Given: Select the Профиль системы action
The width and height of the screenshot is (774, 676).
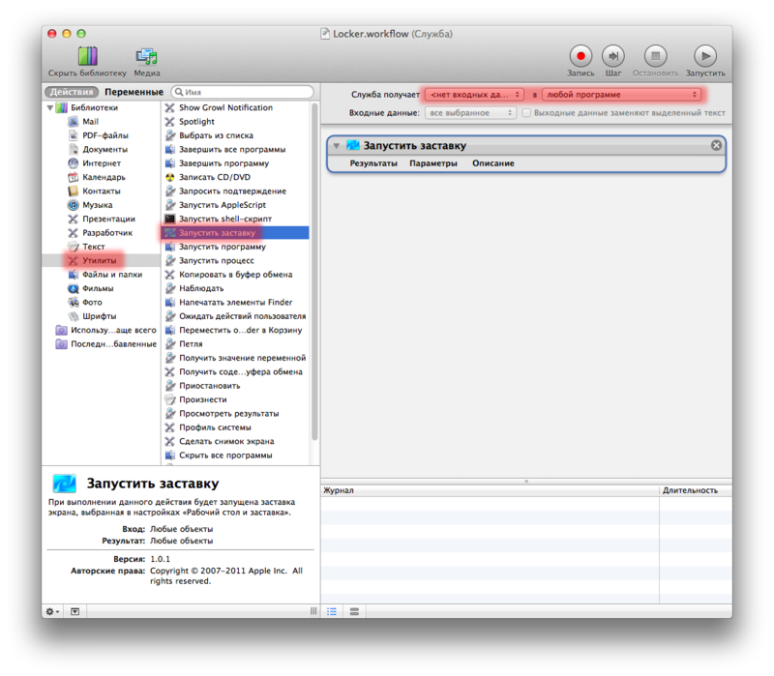Looking at the screenshot, I should point(215,427).
